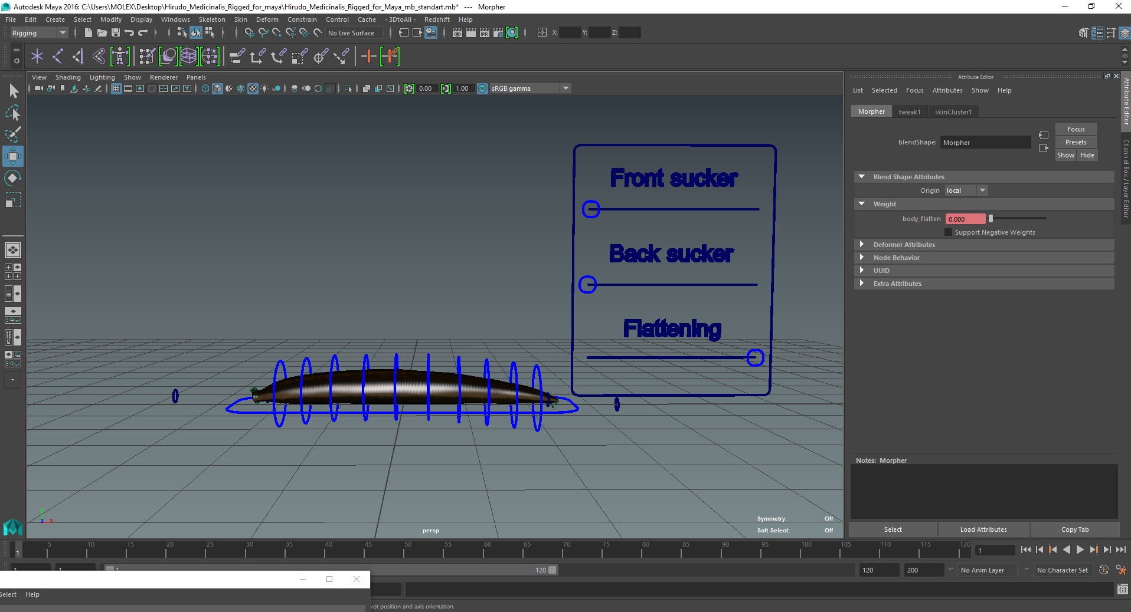Activate the Move tool in Tool Box

[x=13, y=156]
